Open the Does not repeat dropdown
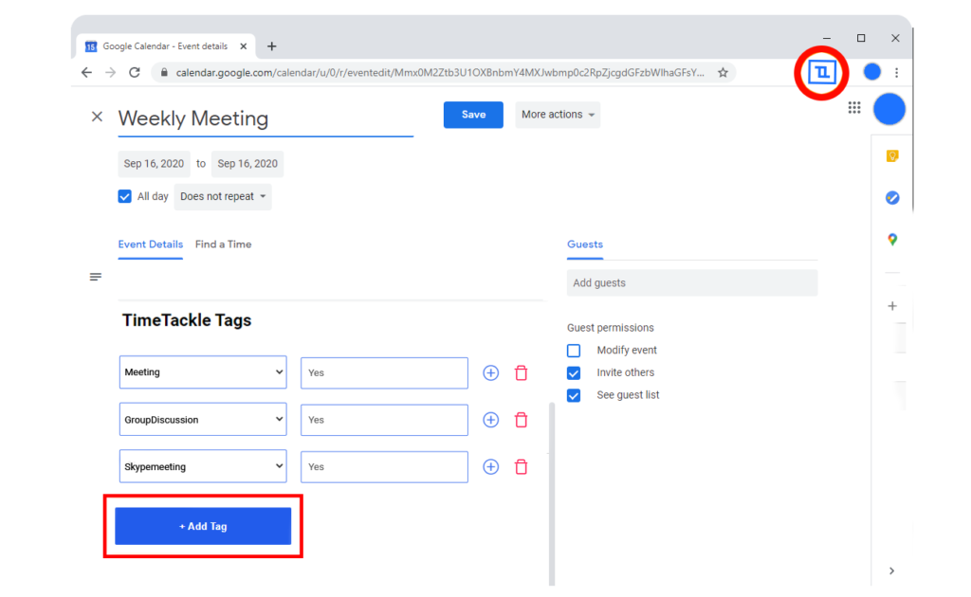971x597 pixels. click(222, 196)
